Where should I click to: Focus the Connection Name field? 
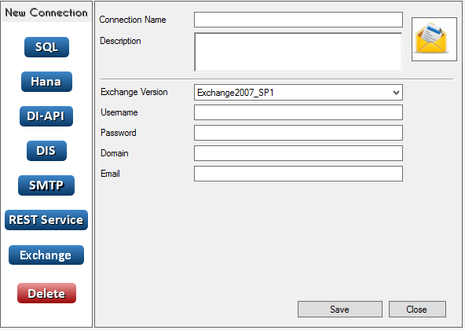click(298, 20)
